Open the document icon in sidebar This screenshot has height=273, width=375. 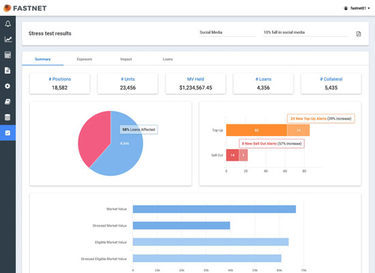pyautogui.click(x=7, y=70)
